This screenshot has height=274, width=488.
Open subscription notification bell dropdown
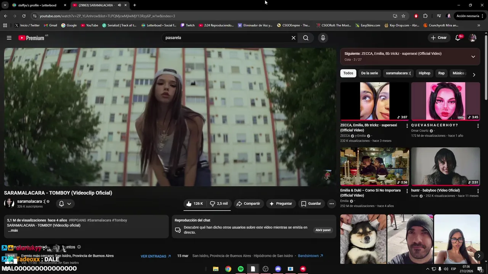[x=65, y=204]
